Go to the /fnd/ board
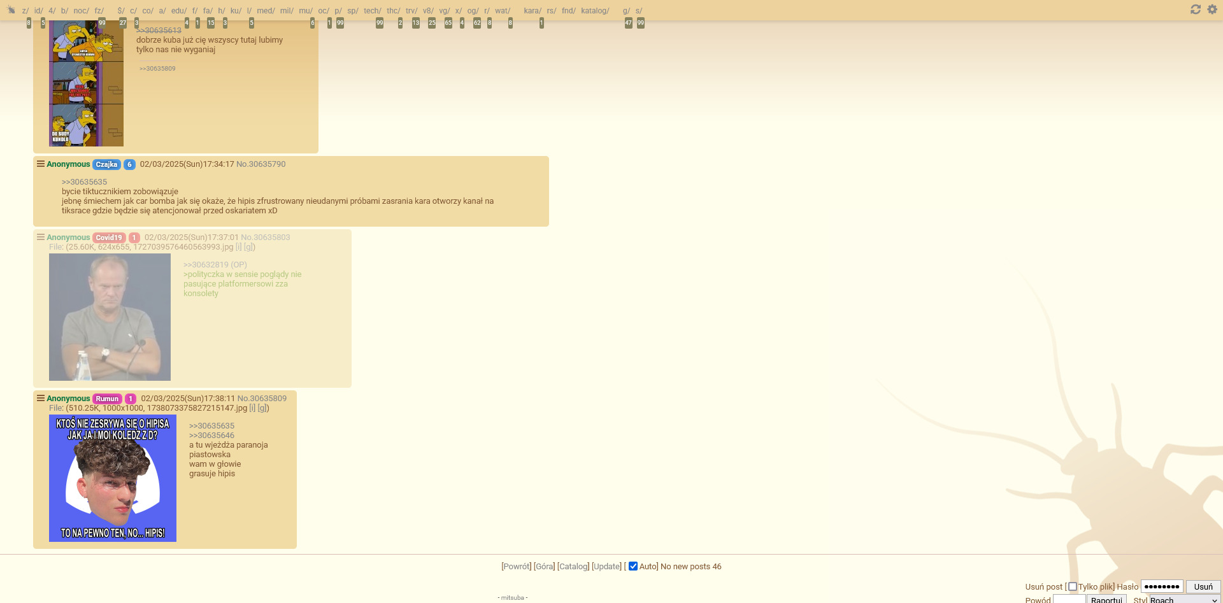The height and width of the screenshot is (603, 1223). pyautogui.click(x=569, y=11)
